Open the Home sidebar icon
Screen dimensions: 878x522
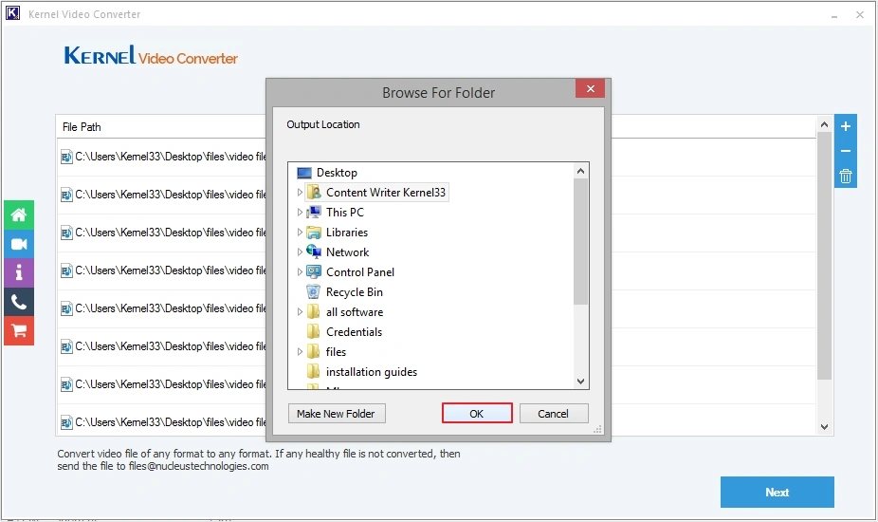coord(18,214)
